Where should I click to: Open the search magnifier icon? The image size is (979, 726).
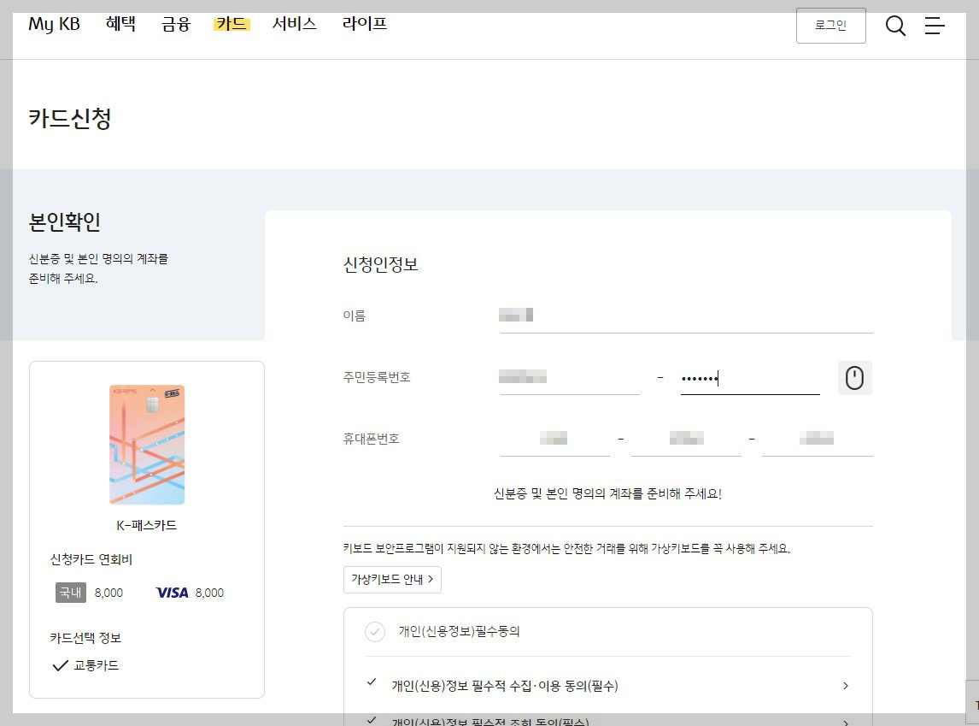895,26
